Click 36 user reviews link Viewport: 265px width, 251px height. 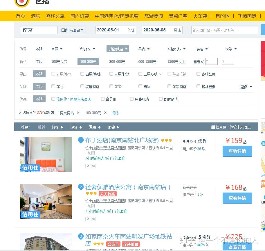coord(199,149)
